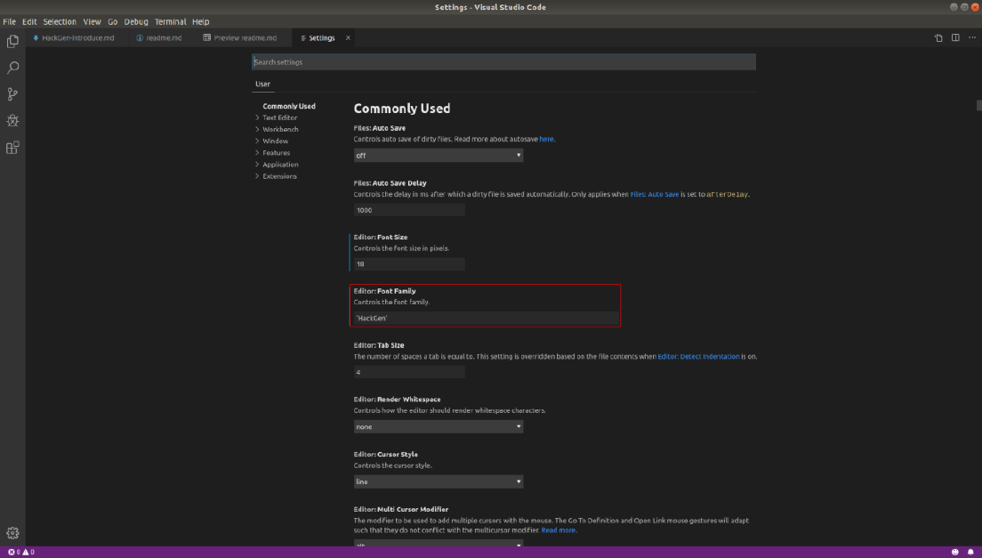Select Commonly Used in settings tree

coord(289,106)
